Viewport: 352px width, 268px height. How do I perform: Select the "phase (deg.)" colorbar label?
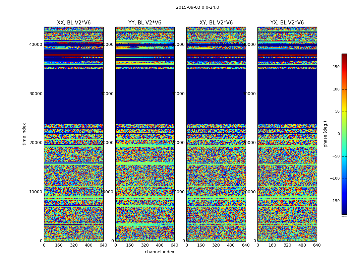(x=325, y=134)
